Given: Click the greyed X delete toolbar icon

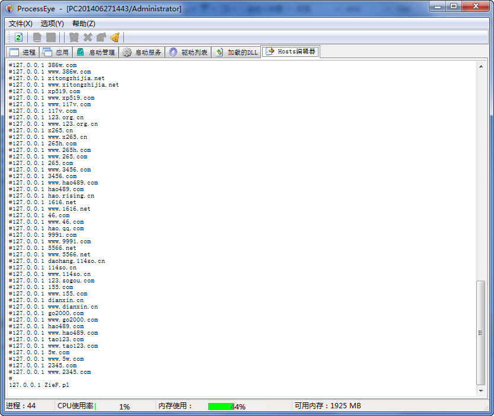Looking at the screenshot, I should (x=88, y=37).
